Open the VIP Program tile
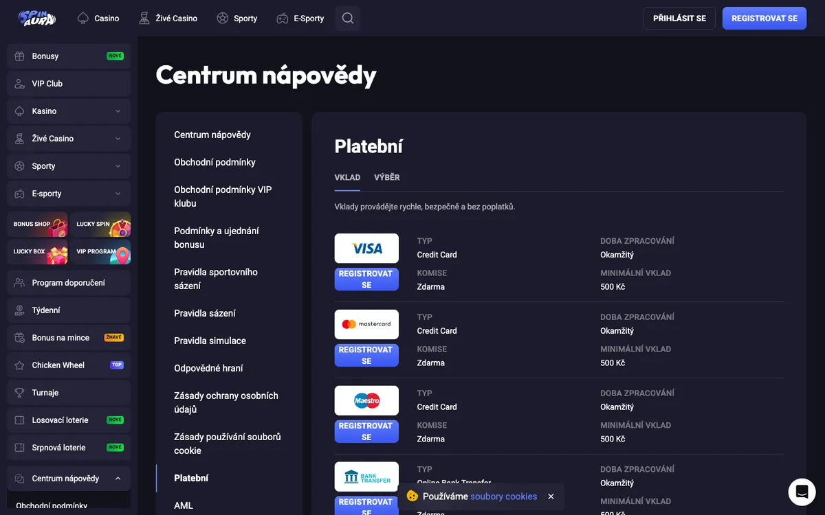The width and height of the screenshot is (825, 515). (100, 252)
